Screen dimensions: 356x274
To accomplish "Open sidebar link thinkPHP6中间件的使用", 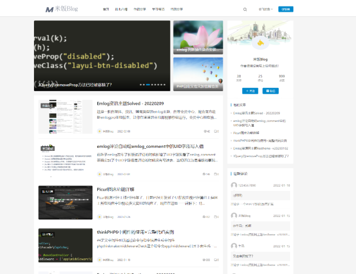I will (260, 140).
